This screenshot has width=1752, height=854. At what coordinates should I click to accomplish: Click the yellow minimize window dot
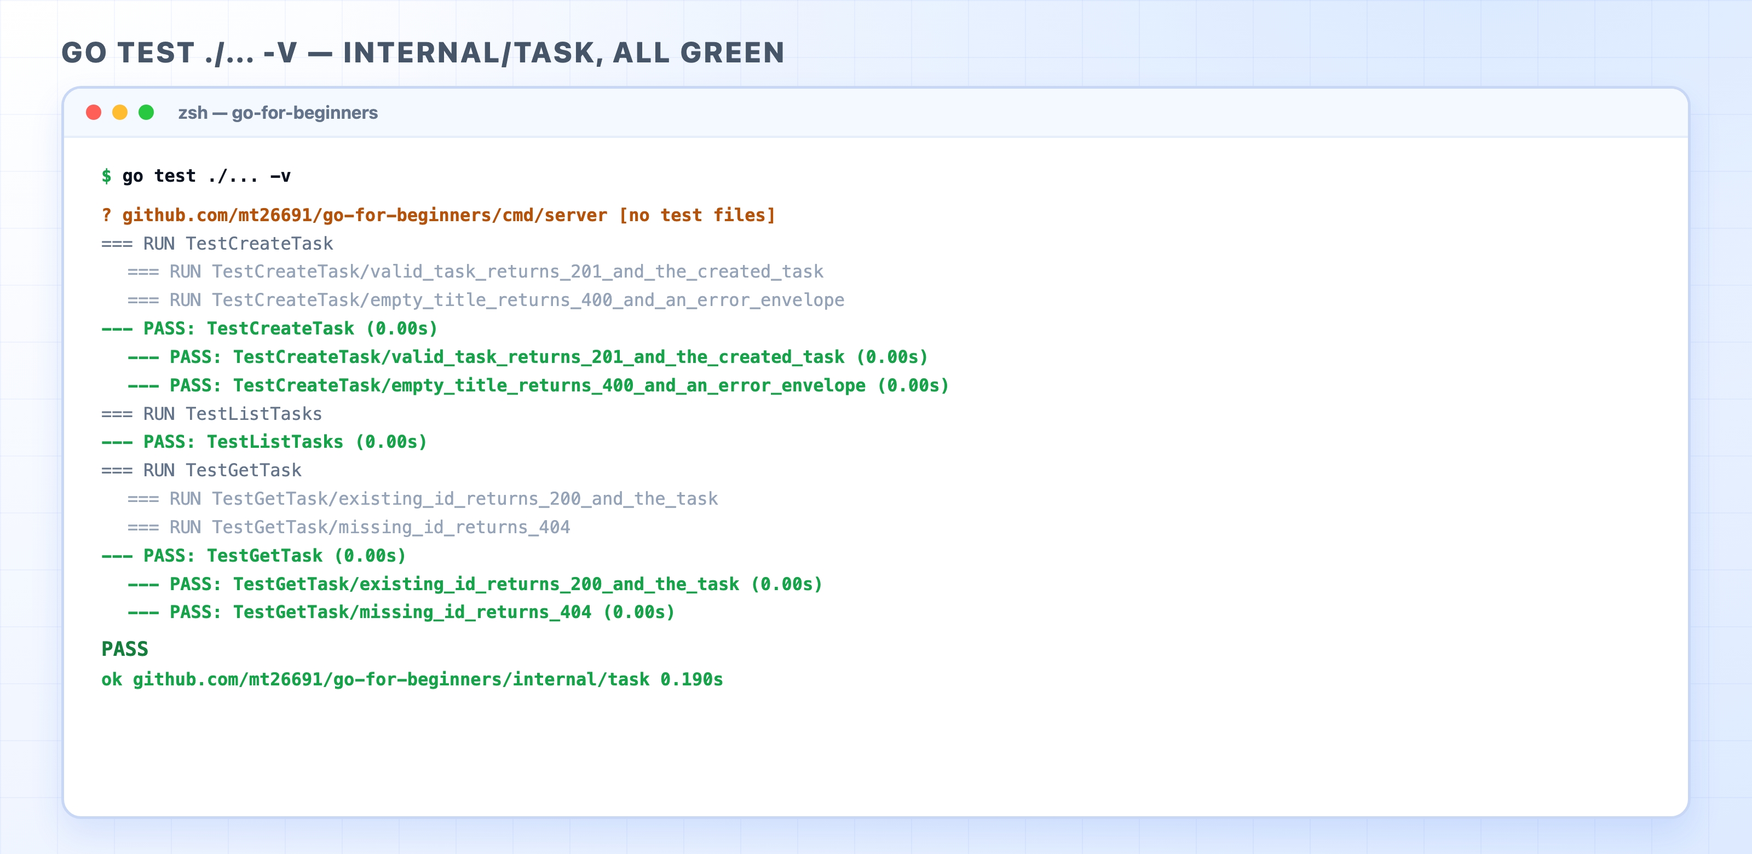tap(120, 112)
